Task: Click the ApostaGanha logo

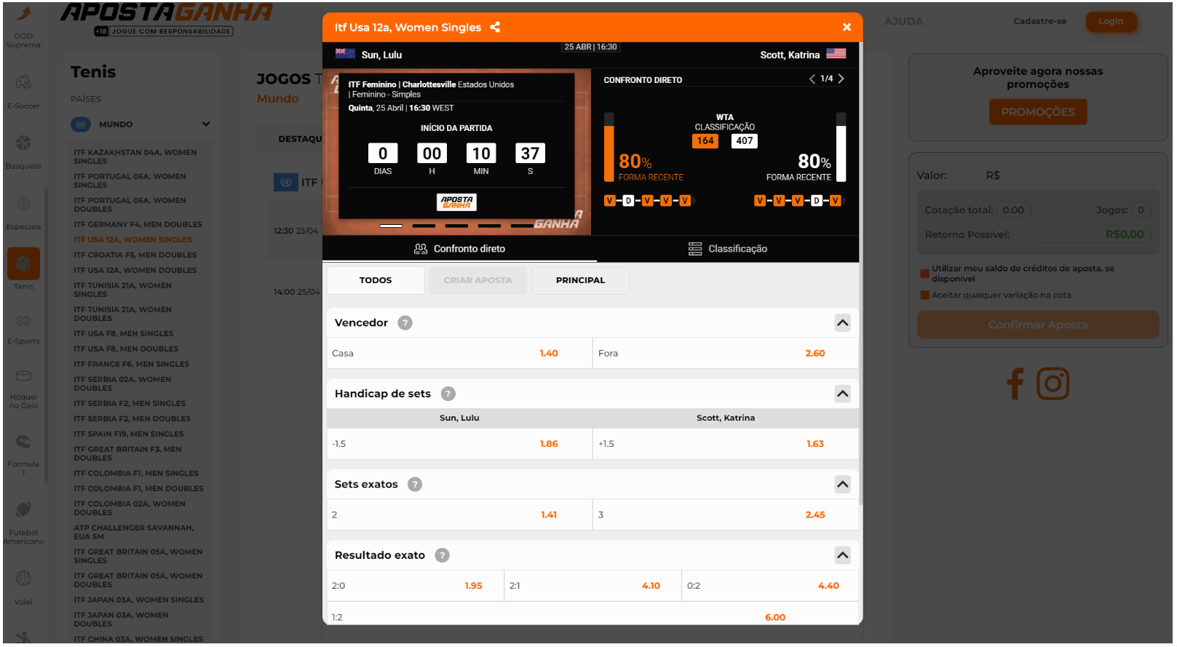Action: (x=165, y=18)
